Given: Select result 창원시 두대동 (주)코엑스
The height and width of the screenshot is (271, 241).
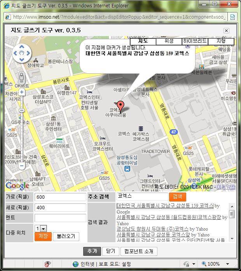Looking at the screenshot, I should [x=152, y=229].
